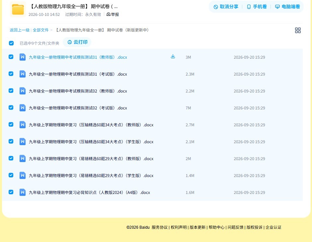Click 取消分享 to cancel sharing
312x242 pixels.
226,7
